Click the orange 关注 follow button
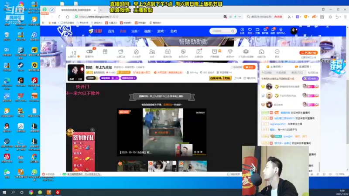 [249, 67]
